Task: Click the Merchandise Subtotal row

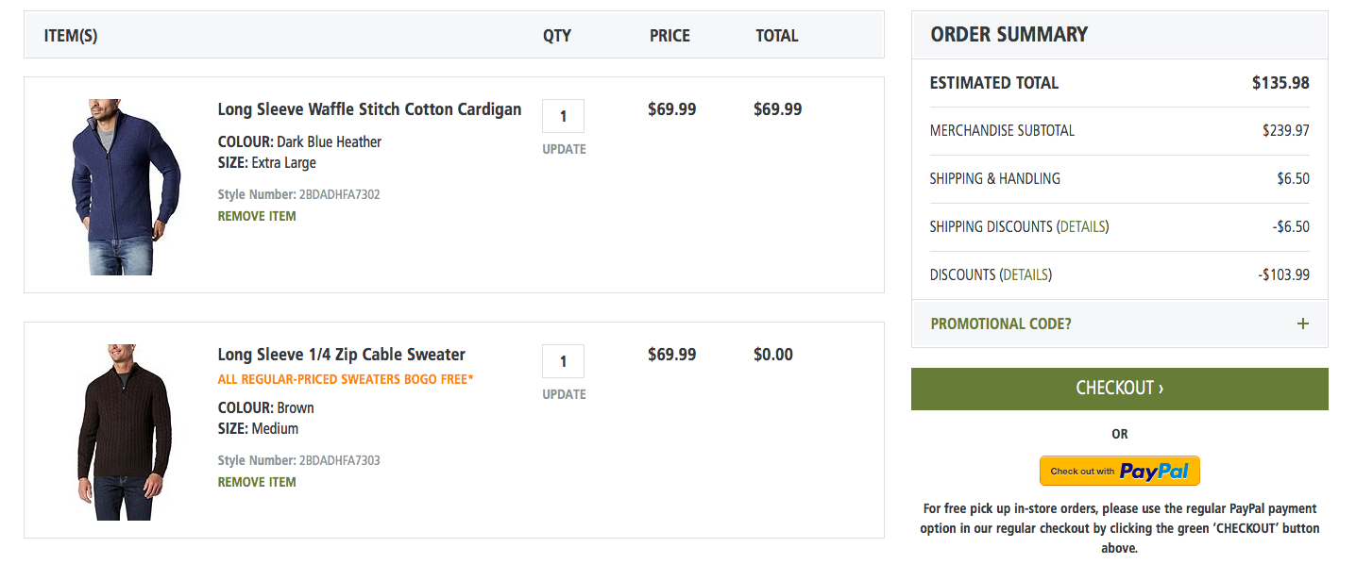Action: coord(1120,131)
